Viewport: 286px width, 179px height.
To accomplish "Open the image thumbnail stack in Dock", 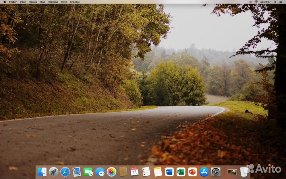I will click(232, 172).
